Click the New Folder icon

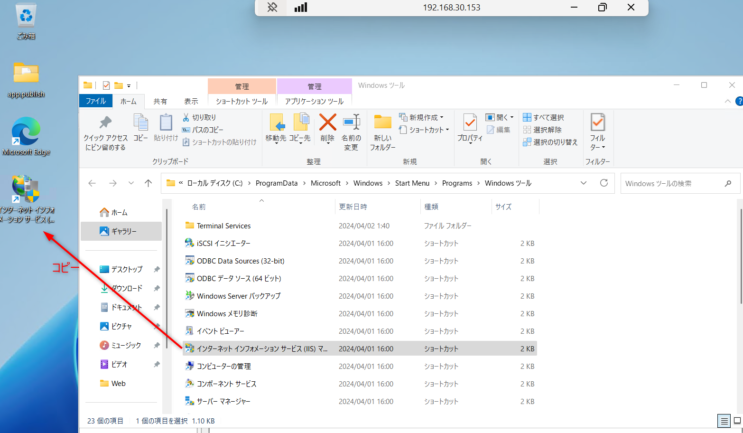tap(382, 122)
